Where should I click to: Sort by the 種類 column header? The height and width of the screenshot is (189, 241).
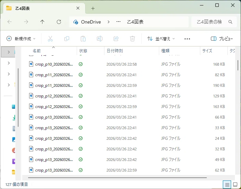165,51
